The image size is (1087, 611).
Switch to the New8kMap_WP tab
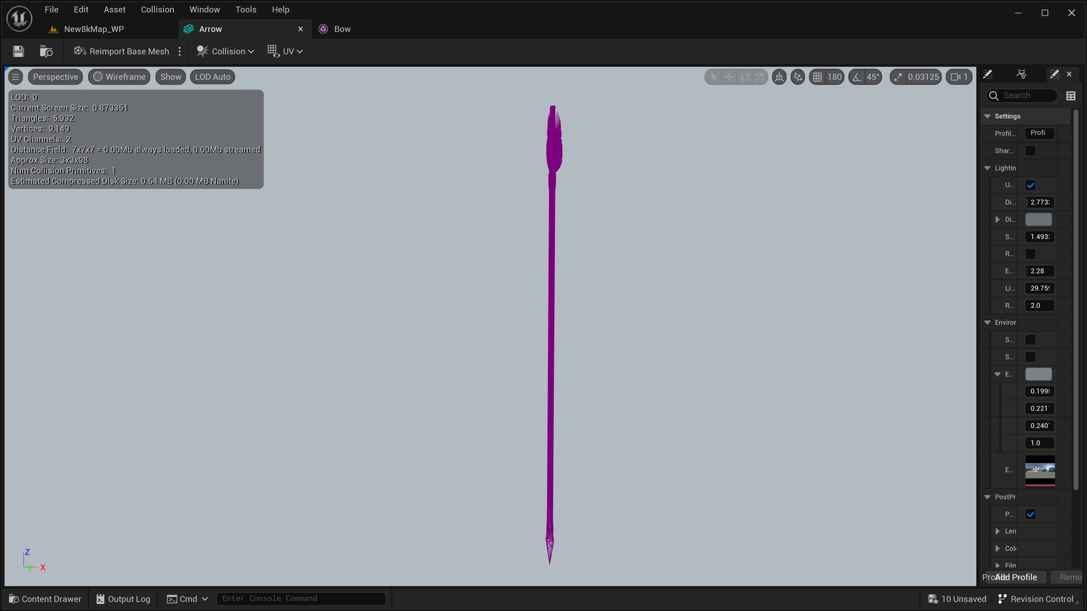(93, 29)
